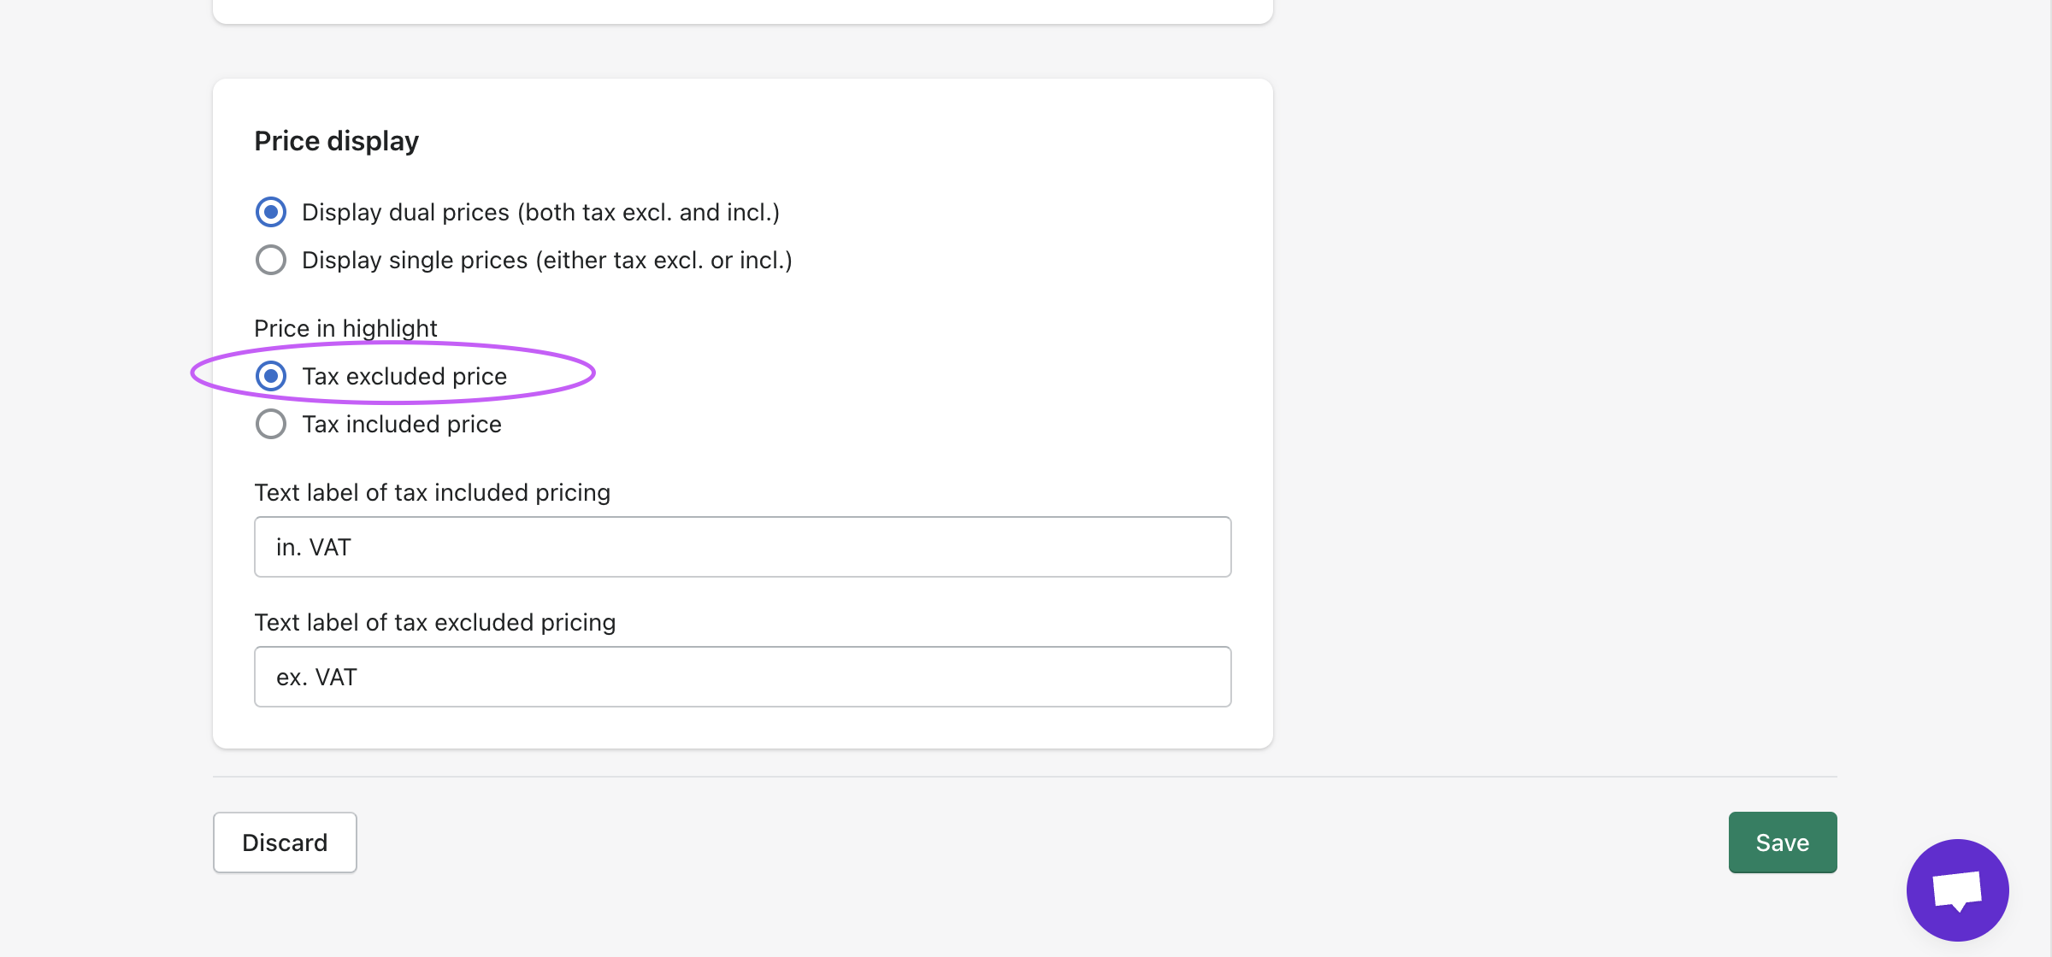The width and height of the screenshot is (2052, 957).
Task: Click Text label of tax included pricing
Action: click(432, 492)
